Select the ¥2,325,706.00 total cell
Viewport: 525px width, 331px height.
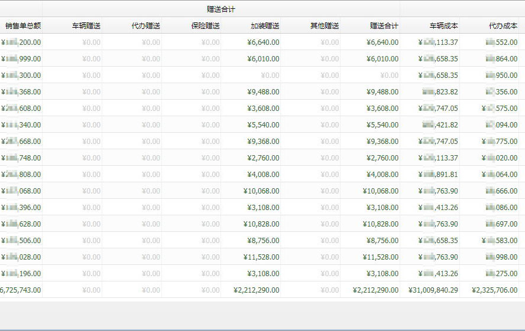(494, 290)
